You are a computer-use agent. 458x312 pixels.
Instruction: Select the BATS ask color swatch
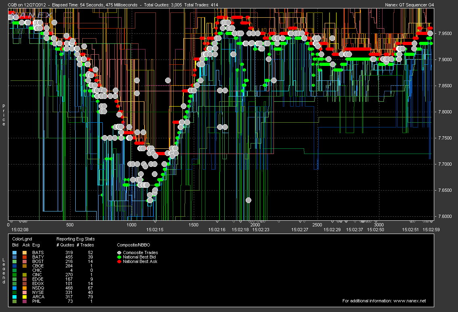[x=25, y=252]
